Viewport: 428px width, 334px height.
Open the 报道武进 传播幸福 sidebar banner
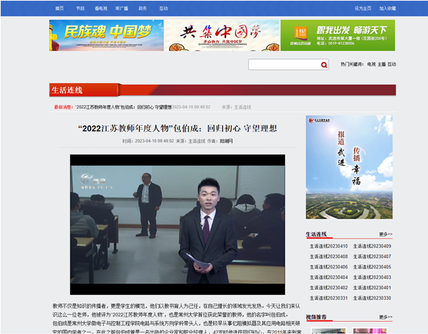(349, 167)
